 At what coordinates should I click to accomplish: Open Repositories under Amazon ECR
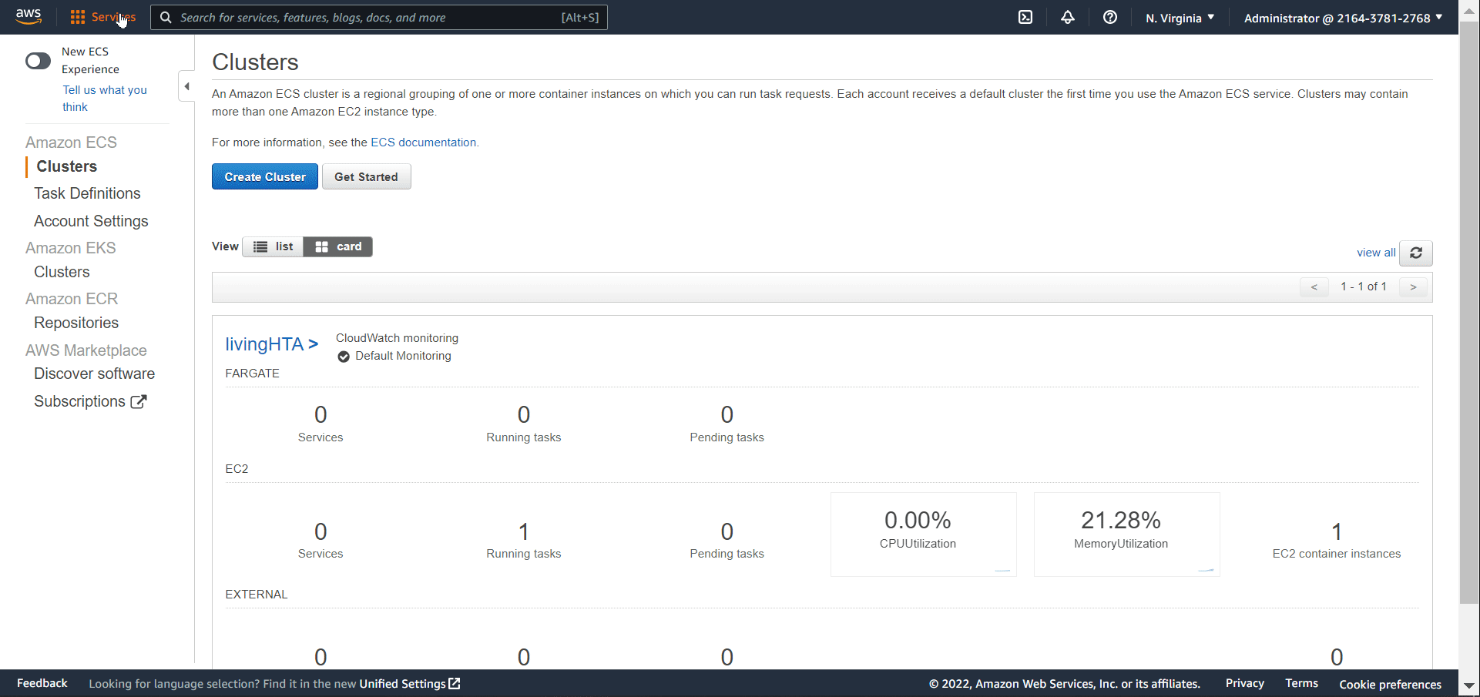pos(76,323)
